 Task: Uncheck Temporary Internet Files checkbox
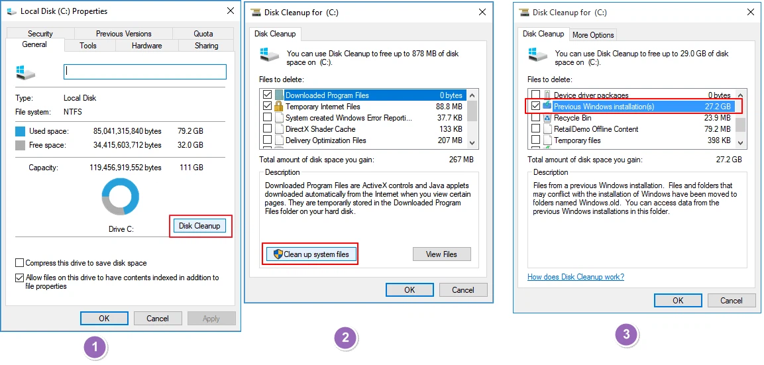tap(268, 106)
